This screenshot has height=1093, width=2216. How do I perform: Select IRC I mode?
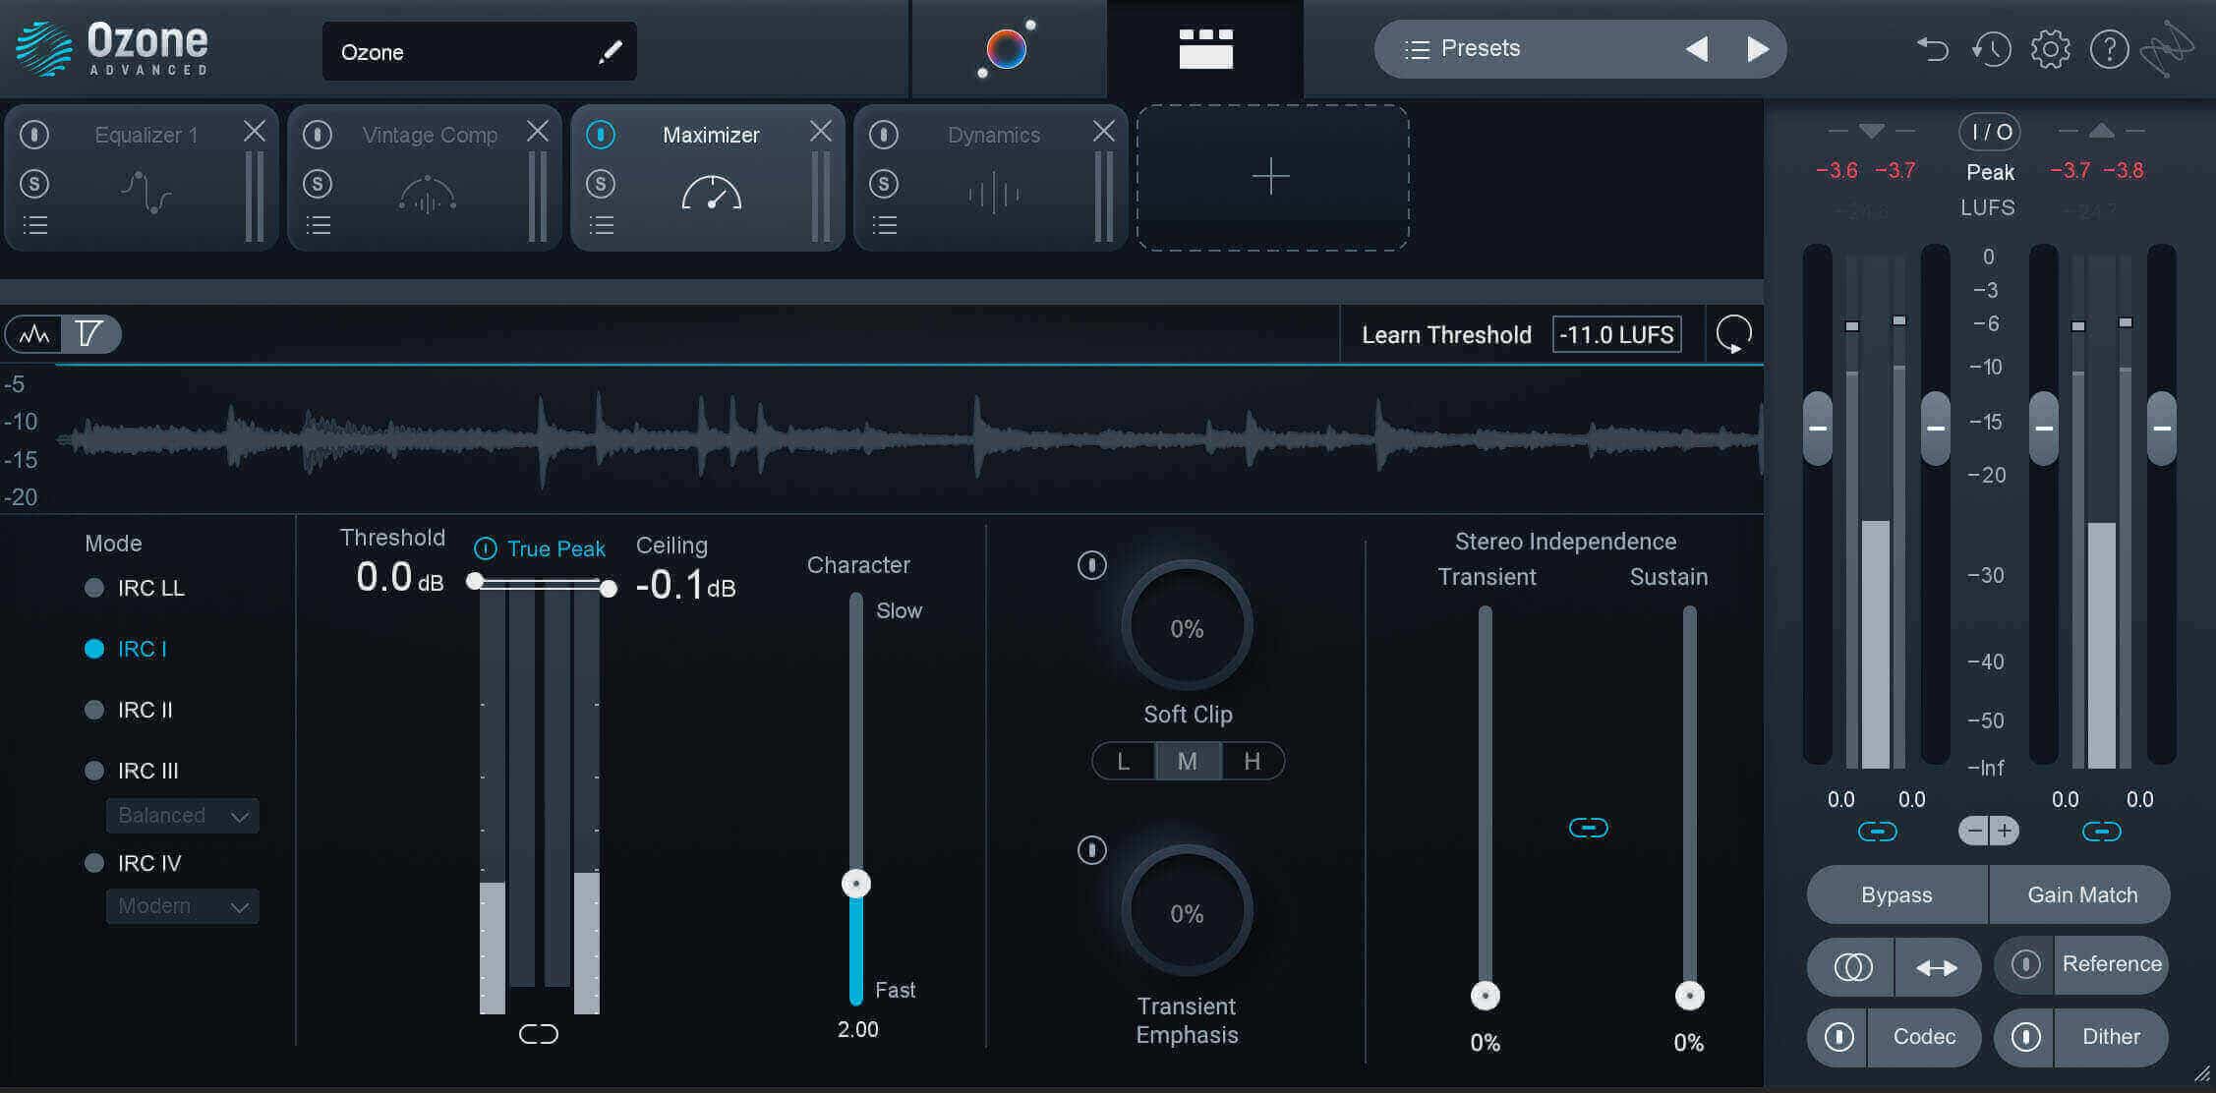click(x=126, y=649)
